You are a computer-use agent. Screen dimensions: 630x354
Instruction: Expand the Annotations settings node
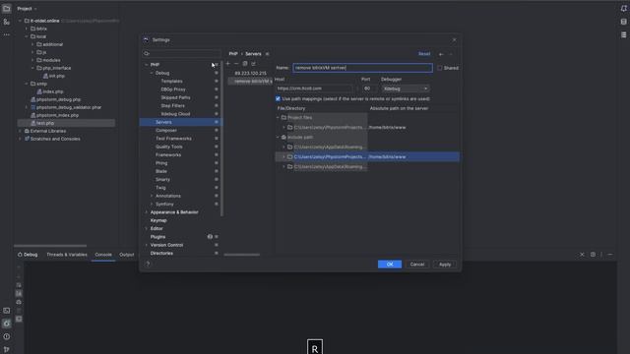(152, 196)
